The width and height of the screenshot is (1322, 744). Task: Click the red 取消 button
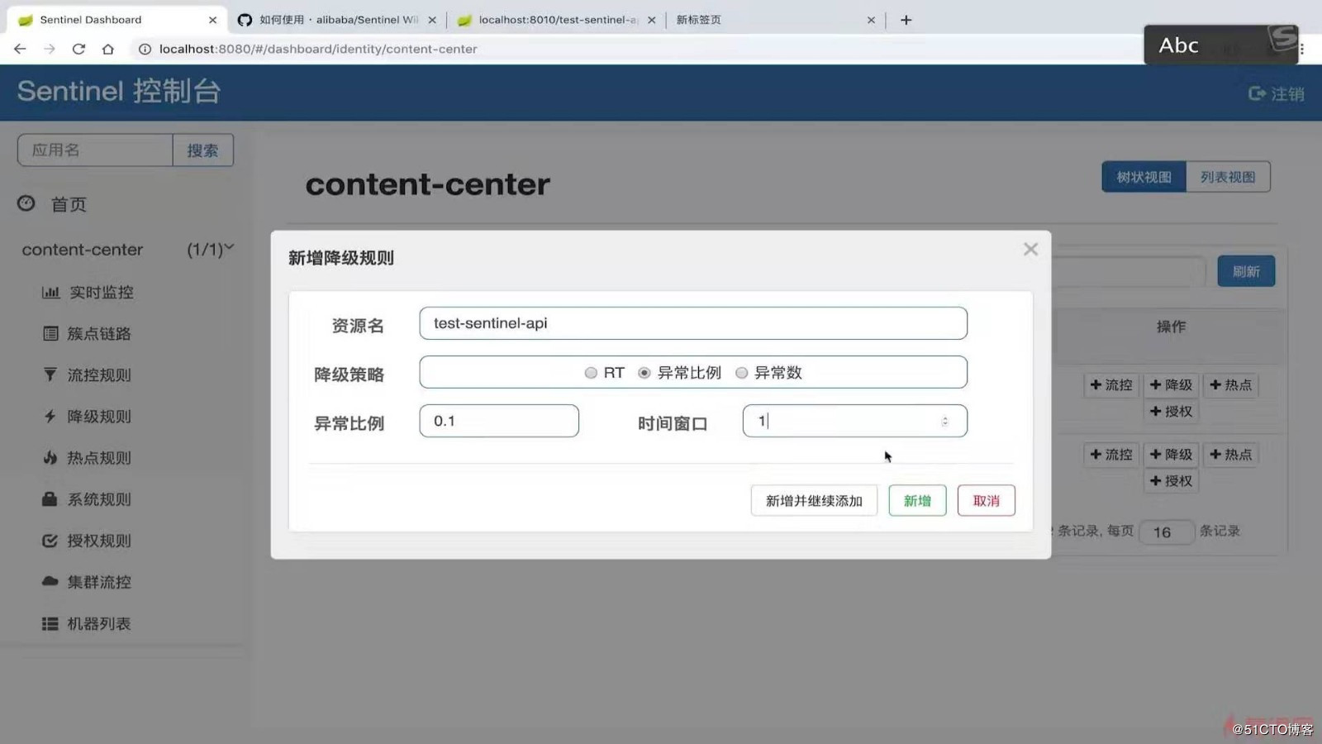(x=986, y=500)
